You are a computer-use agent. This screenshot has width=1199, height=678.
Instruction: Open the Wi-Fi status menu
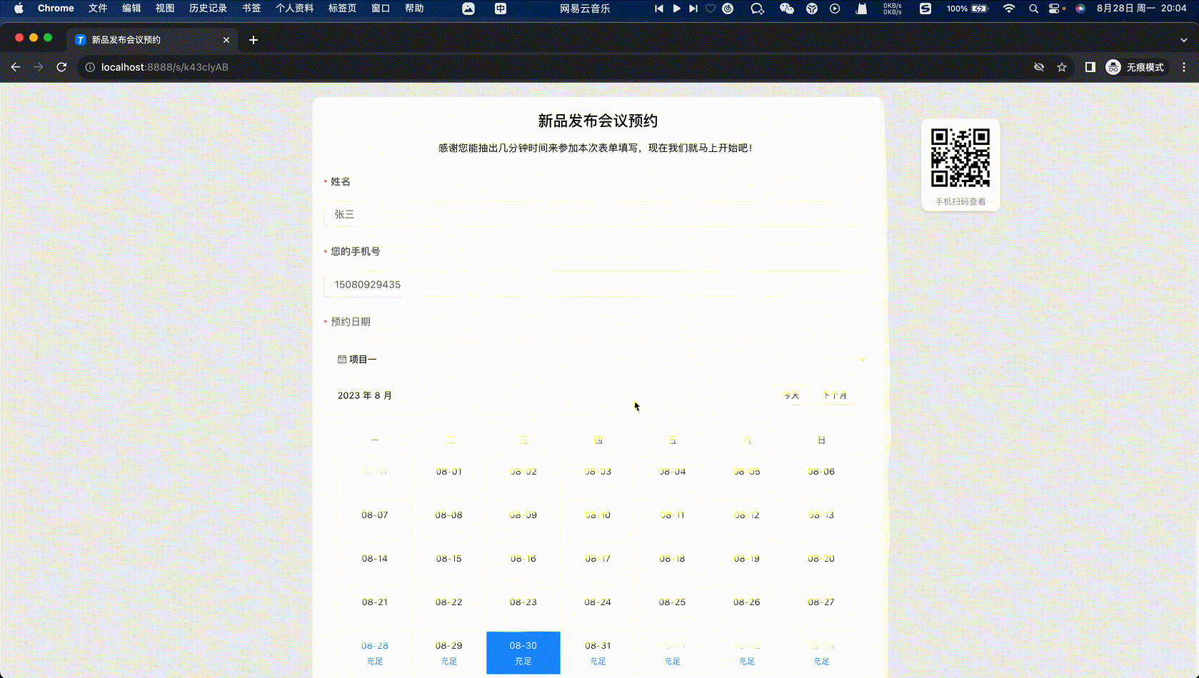point(1008,9)
